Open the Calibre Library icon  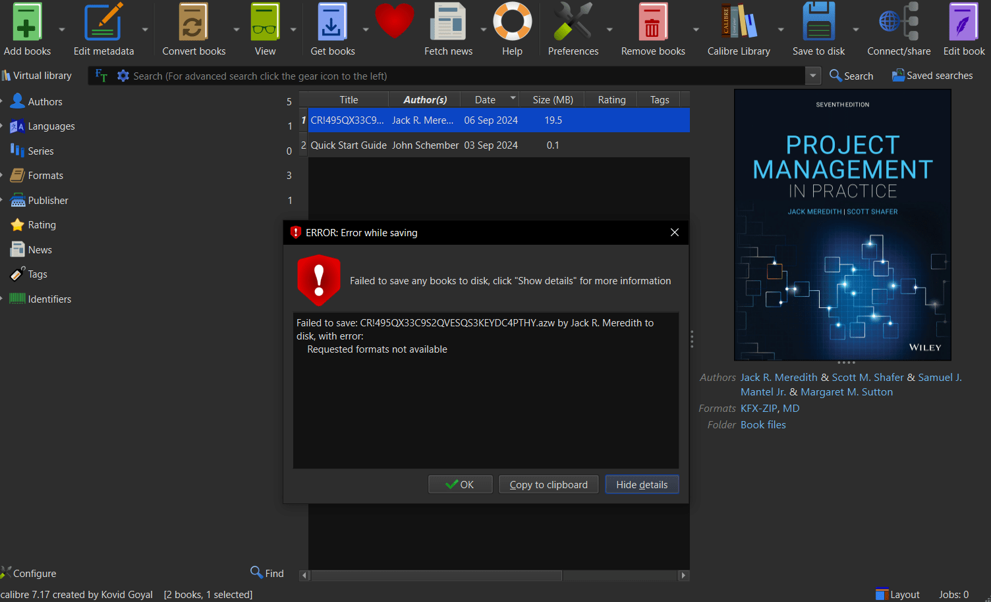click(739, 22)
